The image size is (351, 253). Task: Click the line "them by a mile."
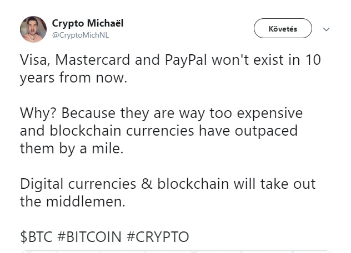tap(72, 148)
